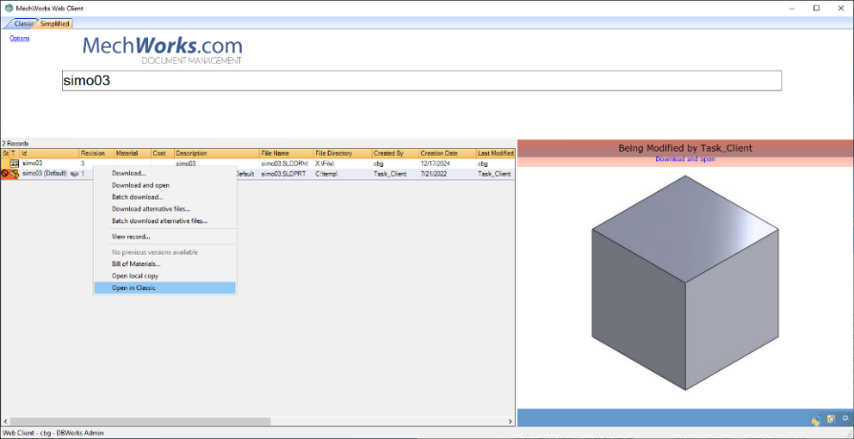Click the 12/17/2024 creation date cell
Image resolution: width=854 pixels, height=439 pixels.
coord(434,163)
